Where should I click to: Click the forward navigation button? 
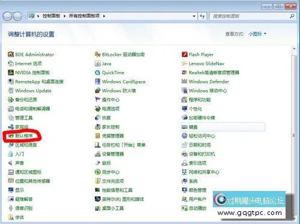[x=17, y=16]
